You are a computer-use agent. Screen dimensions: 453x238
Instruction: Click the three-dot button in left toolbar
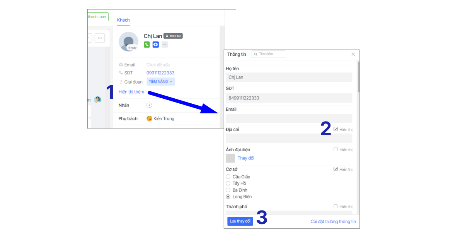pos(100,38)
